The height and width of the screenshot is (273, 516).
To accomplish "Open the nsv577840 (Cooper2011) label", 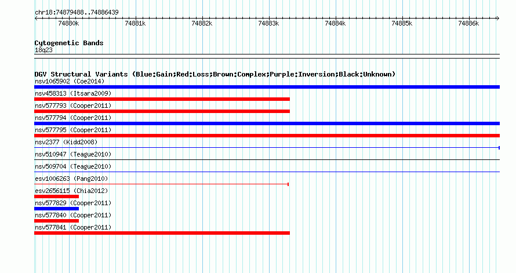I will click(73, 215).
